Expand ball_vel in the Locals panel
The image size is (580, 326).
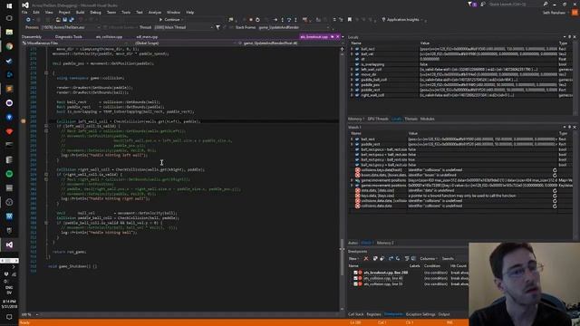click(x=352, y=54)
